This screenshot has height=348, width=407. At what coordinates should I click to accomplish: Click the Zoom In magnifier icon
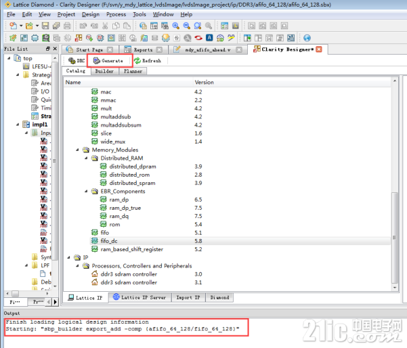coord(175,26)
